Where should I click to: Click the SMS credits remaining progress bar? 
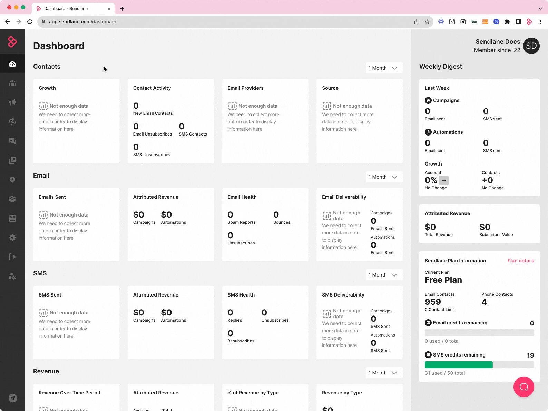pos(479,365)
